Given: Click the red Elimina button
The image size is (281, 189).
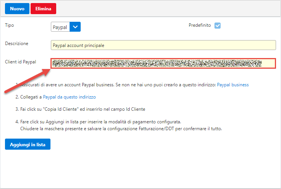Looking at the screenshot, I should click(x=43, y=8).
